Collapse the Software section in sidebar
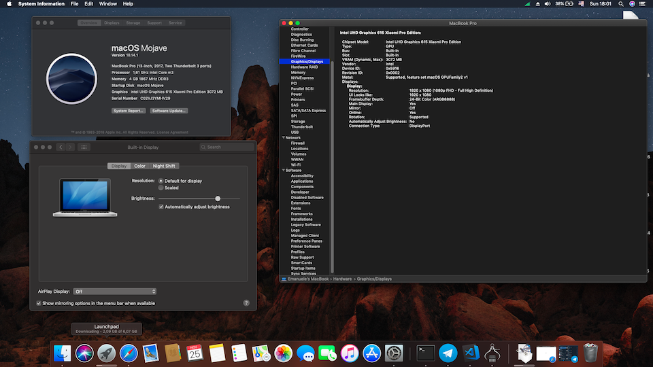 click(x=283, y=170)
